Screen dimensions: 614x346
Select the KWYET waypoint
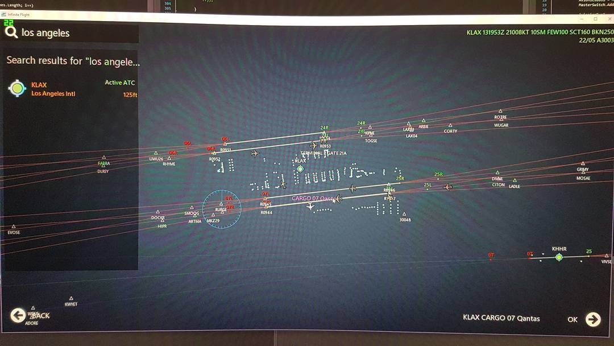tap(71, 302)
